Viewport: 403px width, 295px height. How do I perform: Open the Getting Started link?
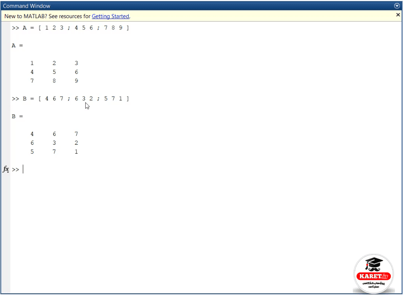click(x=110, y=16)
